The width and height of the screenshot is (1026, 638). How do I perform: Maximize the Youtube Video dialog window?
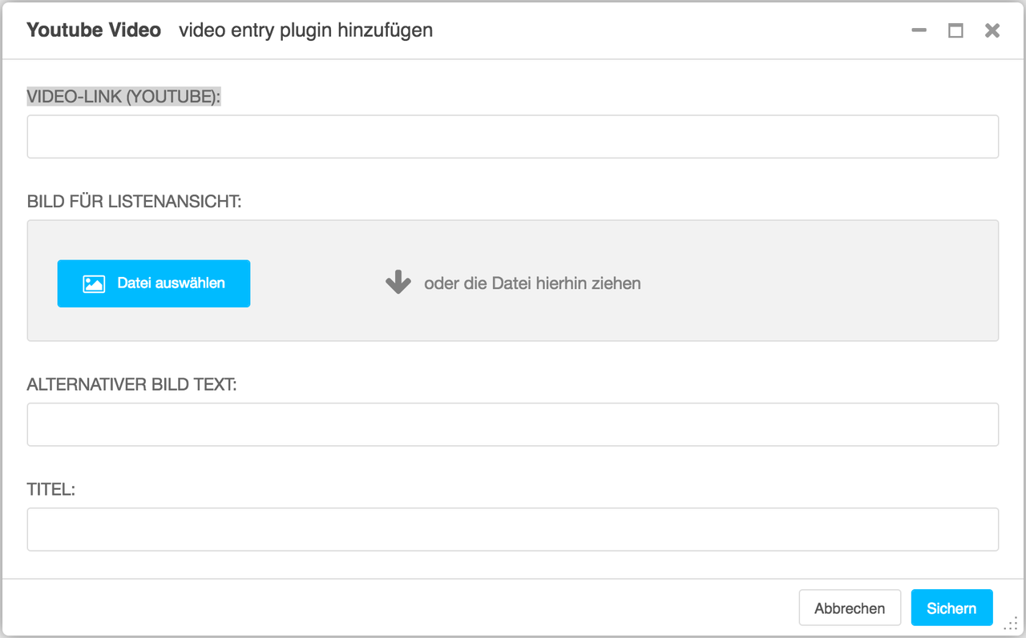pos(955,30)
